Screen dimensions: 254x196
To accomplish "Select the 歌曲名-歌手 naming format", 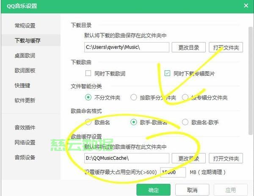I will pyautogui.click(x=185, y=122).
